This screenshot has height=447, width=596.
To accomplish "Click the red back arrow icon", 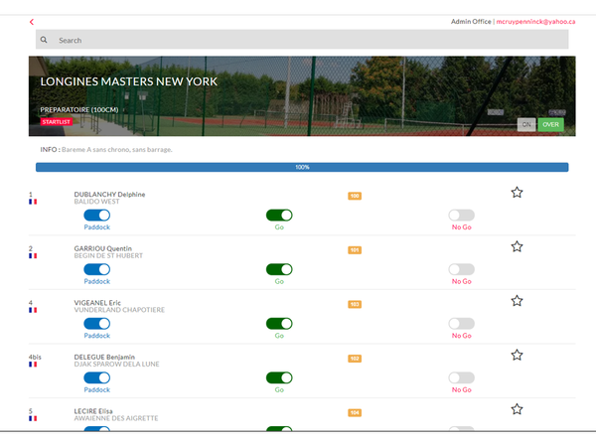I will pos(32,22).
